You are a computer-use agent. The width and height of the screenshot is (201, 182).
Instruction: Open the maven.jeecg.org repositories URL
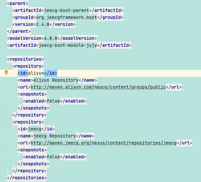point(104,143)
